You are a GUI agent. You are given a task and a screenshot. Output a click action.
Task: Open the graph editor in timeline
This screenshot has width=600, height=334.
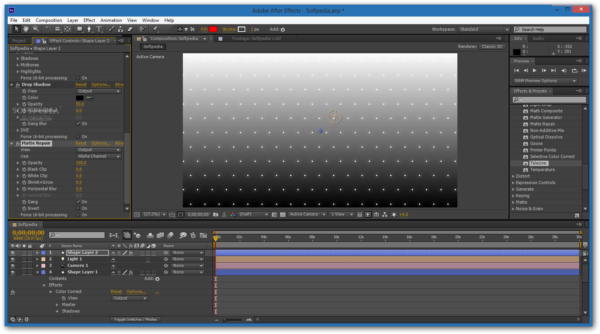pos(204,235)
